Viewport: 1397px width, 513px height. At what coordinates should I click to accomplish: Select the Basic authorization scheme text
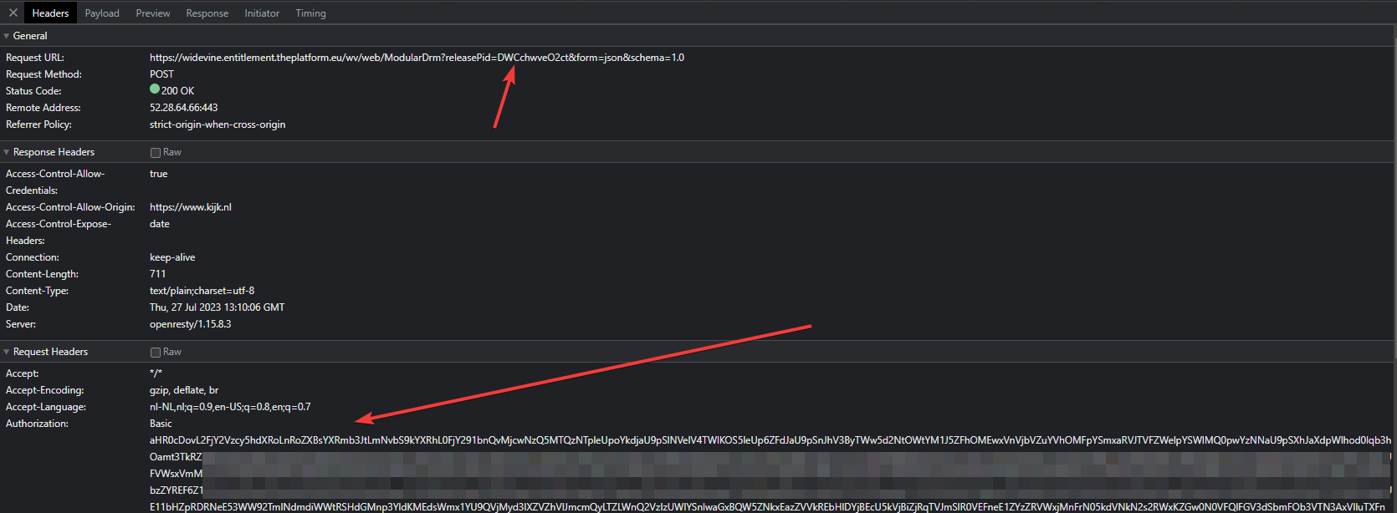click(161, 424)
